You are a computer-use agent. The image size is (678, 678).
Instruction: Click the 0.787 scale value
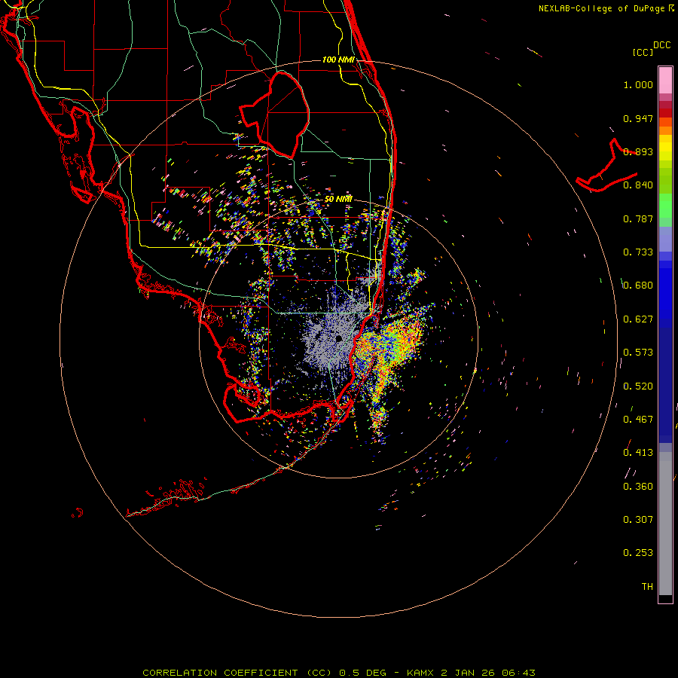[638, 218]
